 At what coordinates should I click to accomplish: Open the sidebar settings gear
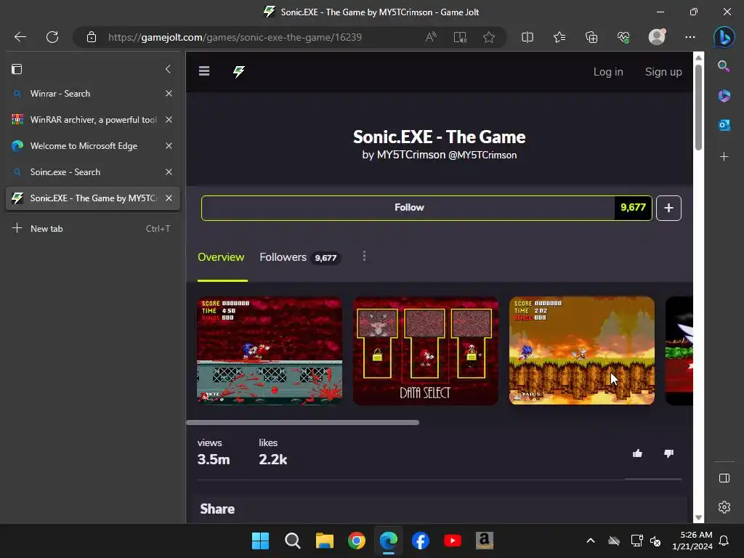click(x=724, y=507)
